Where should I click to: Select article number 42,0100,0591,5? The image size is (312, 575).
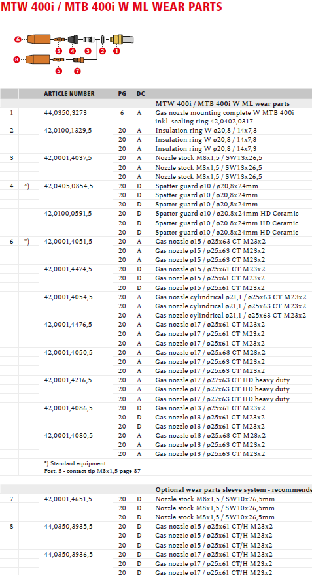pos(68,214)
